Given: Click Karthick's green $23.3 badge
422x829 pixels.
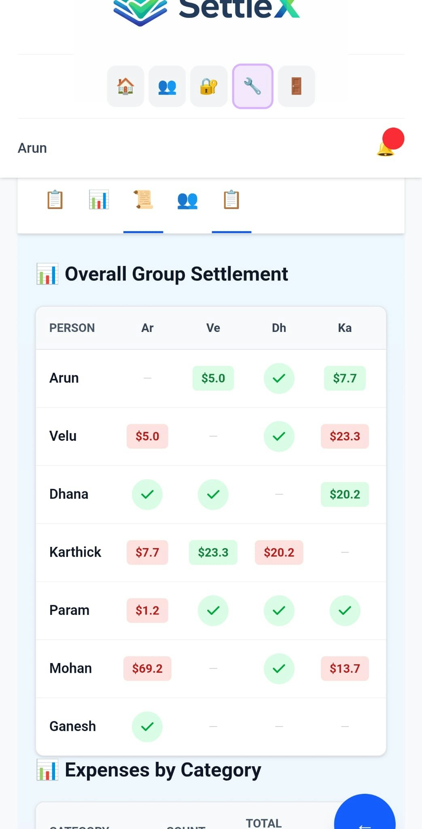Looking at the screenshot, I should (x=213, y=553).
